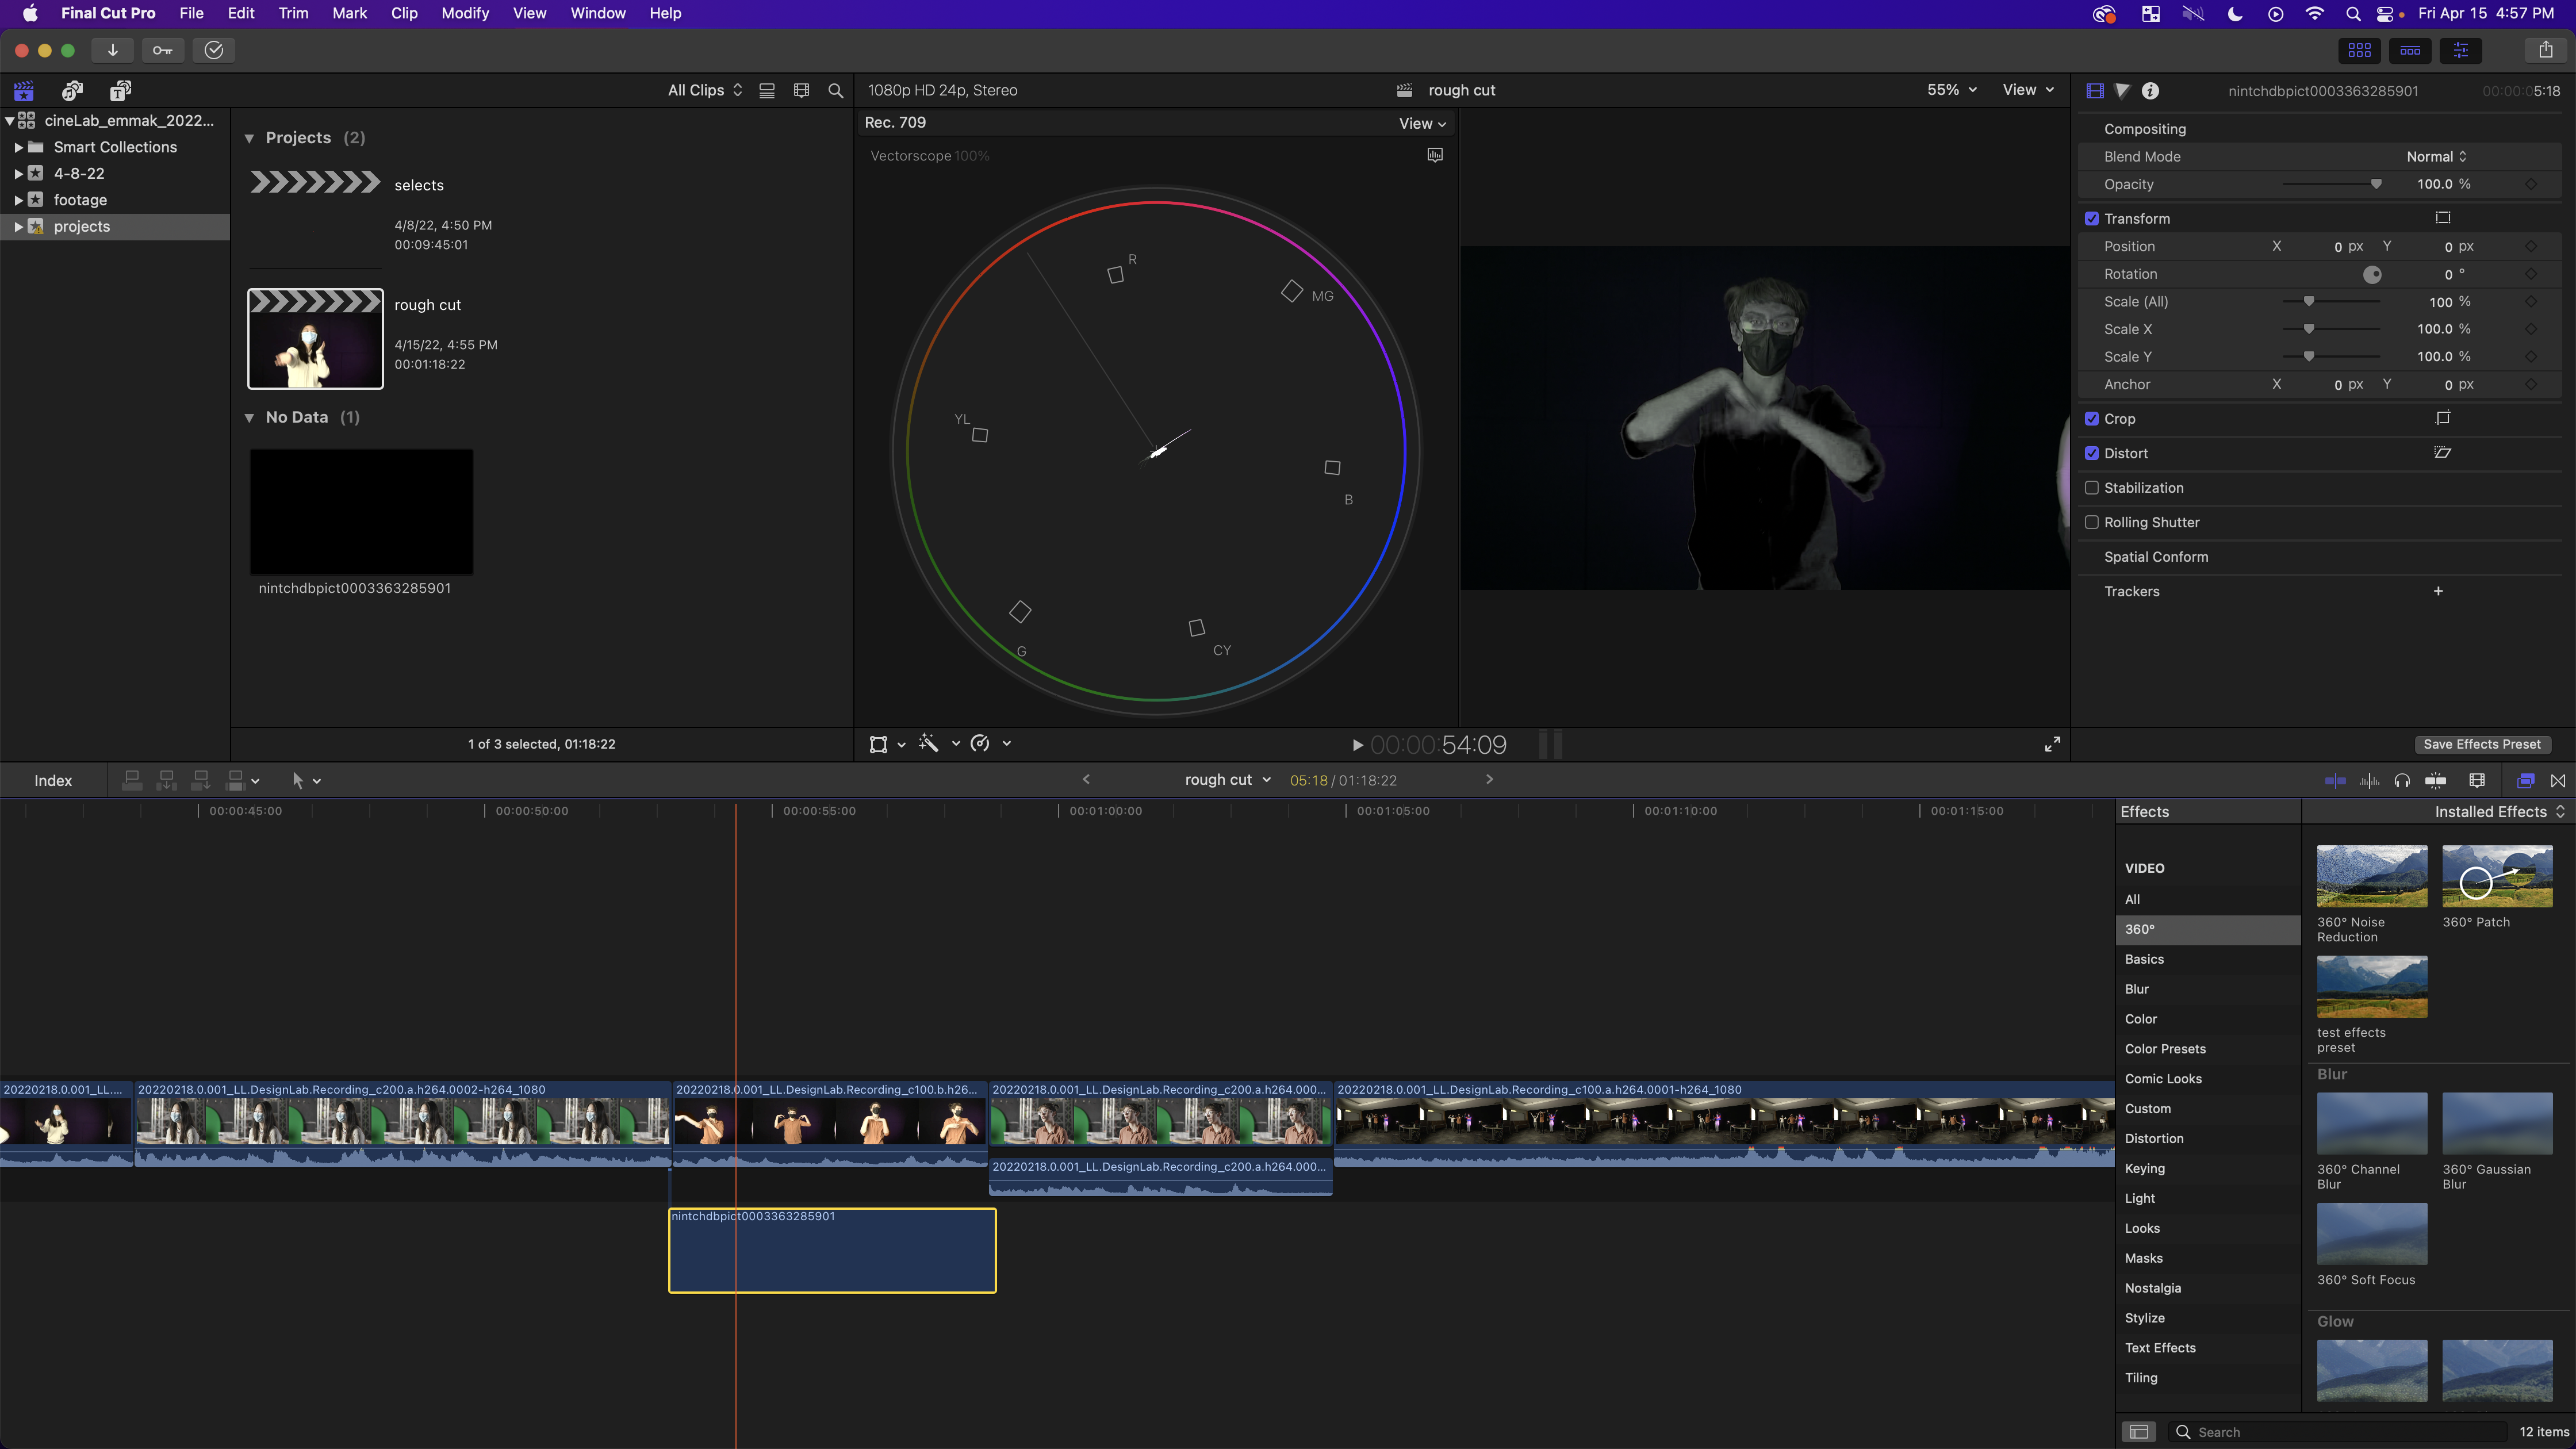Select the Keying effects category
2576x1449 pixels.
[x=2144, y=1168]
